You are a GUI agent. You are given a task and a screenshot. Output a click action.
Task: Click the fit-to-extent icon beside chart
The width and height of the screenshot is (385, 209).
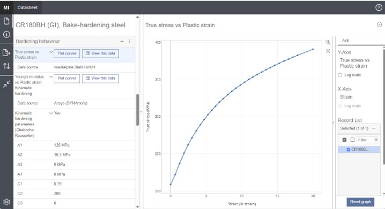pyautogui.click(x=328, y=51)
